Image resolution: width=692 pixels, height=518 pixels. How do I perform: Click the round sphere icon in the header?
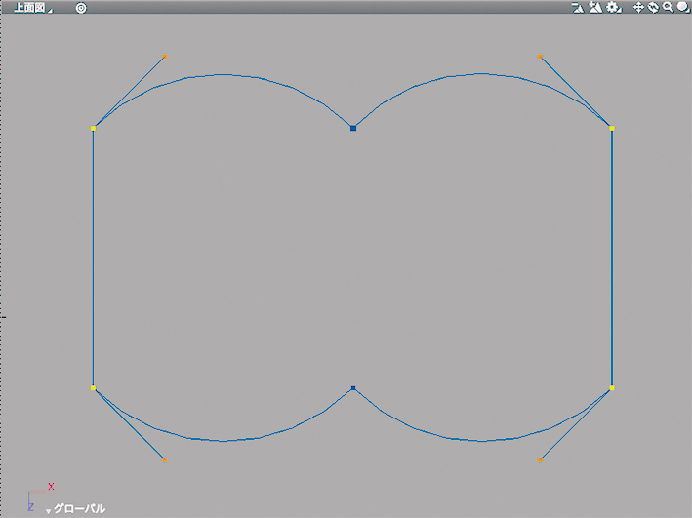pos(682,7)
